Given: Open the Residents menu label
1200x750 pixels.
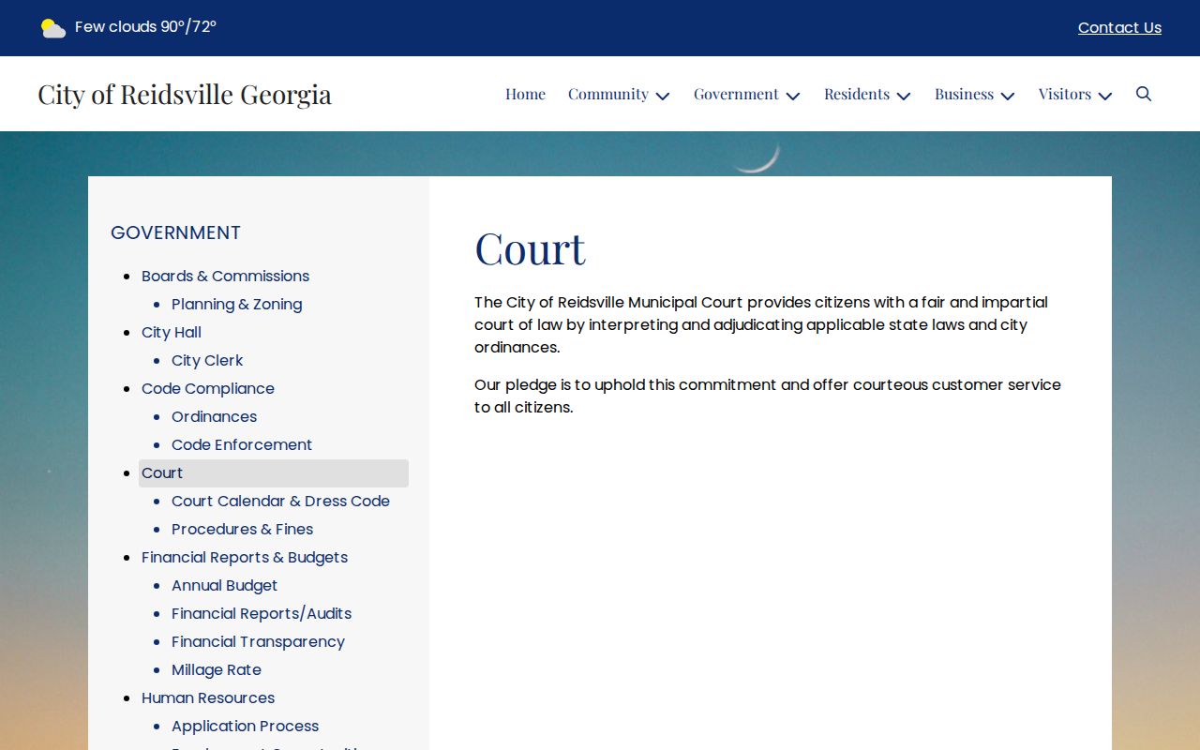Looking at the screenshot, I should pyautogui.click(x=857, y=94).
